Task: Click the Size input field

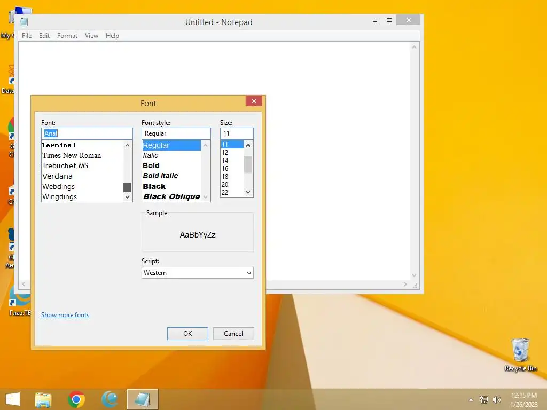Action: (x=237, y=133)
